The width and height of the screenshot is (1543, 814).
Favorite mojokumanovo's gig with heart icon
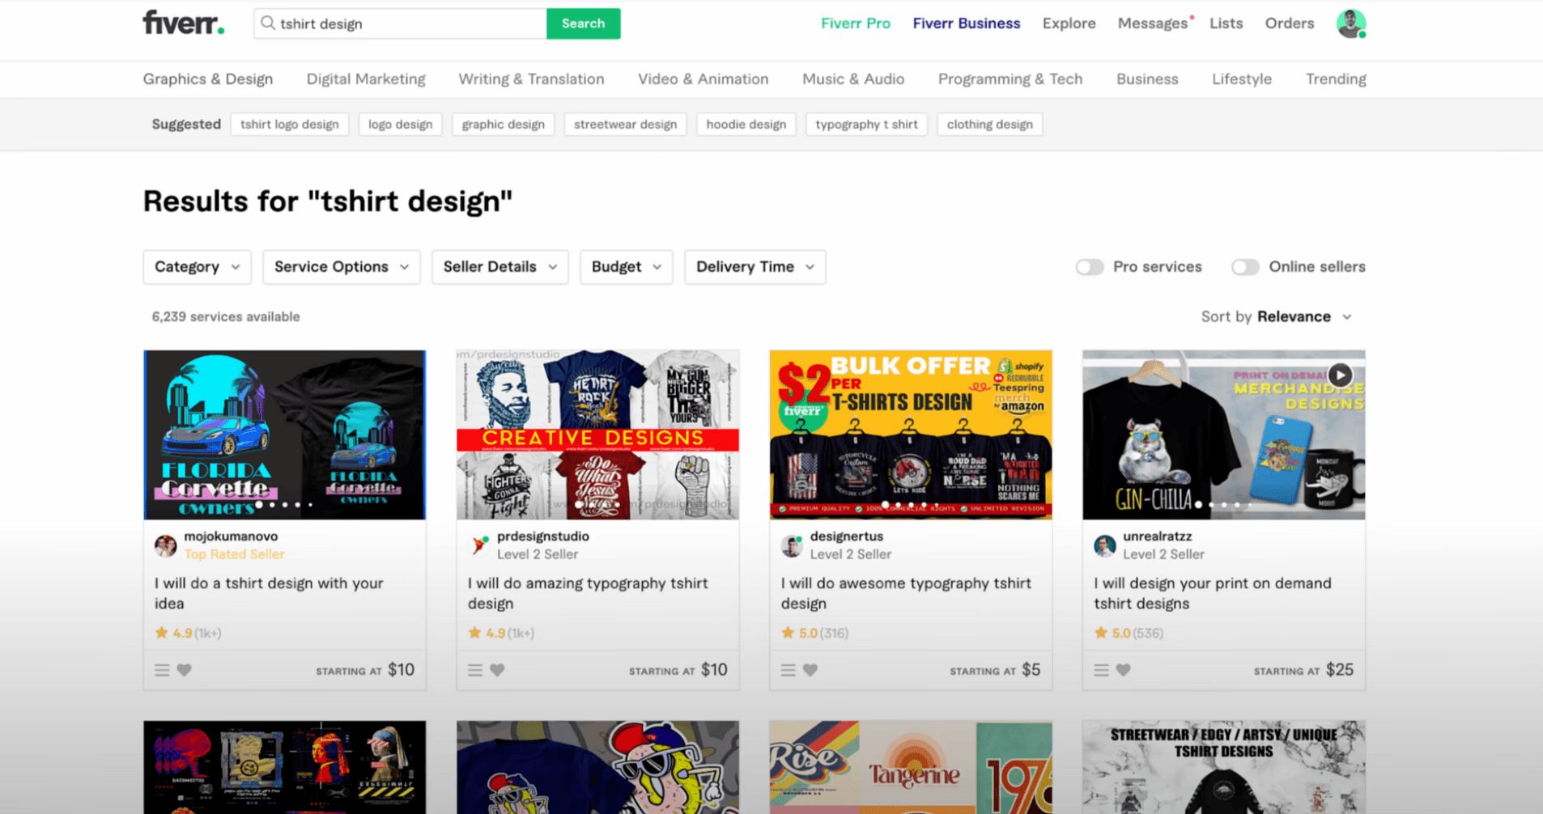tap(185, 670)
